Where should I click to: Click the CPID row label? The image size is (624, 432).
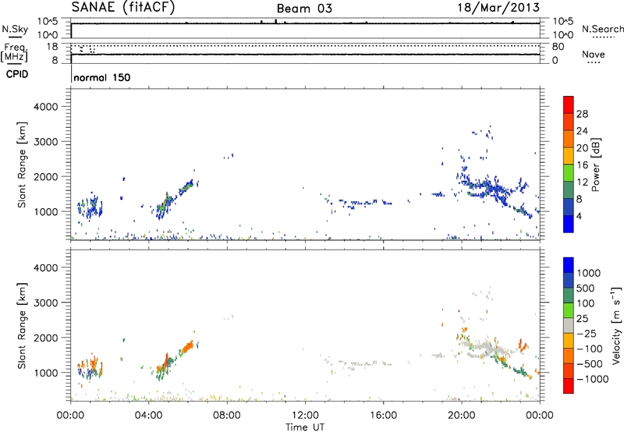click(17, 74)
